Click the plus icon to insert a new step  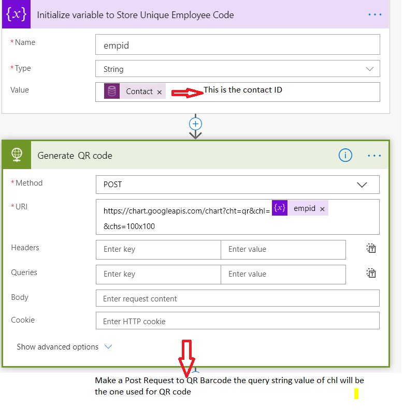pyautogui.click(x=195, y=124)
